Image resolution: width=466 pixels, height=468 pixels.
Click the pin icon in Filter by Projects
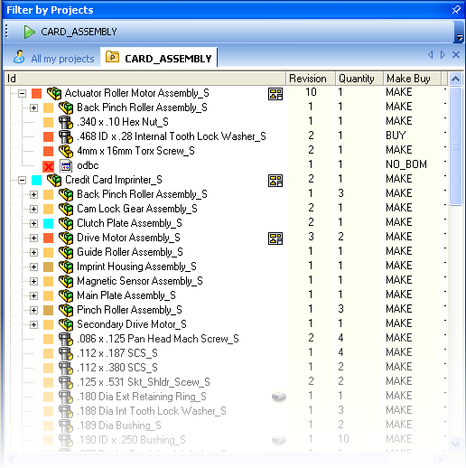[456, 10]
